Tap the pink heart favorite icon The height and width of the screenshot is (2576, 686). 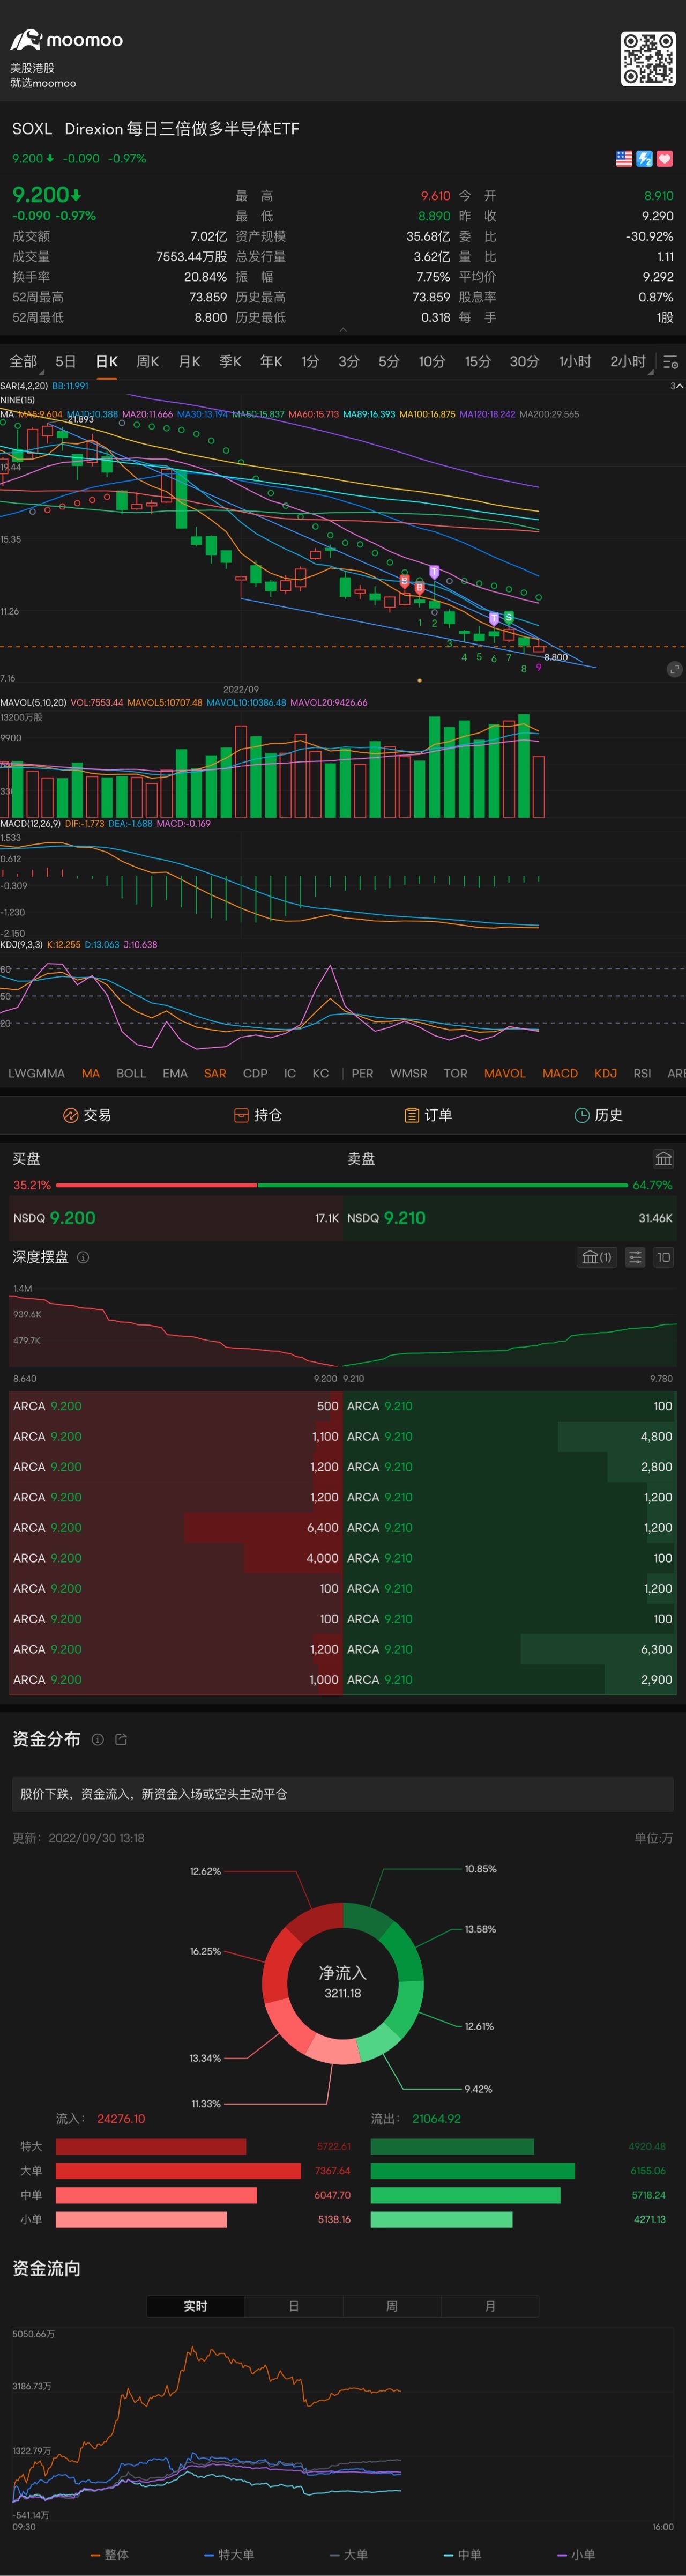[664, 158]
